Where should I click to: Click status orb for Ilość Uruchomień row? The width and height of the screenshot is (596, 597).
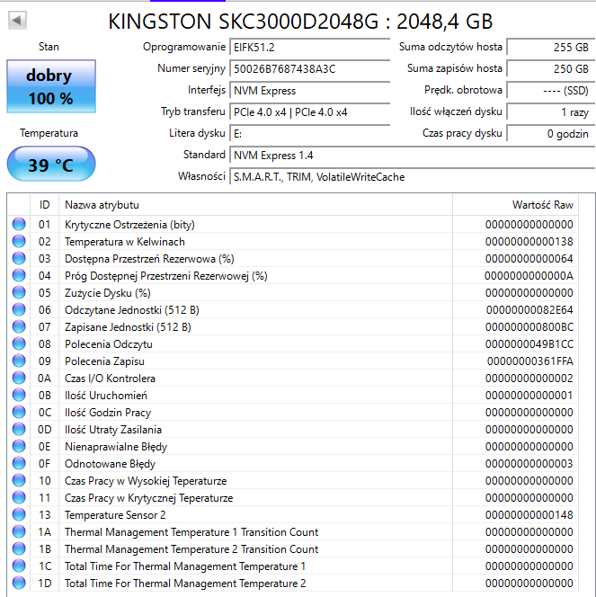click(x=19, y=396)
